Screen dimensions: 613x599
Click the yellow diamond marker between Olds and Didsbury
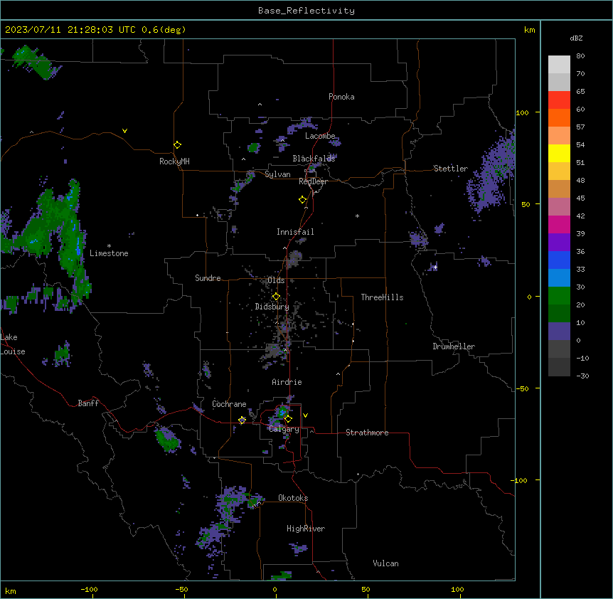click(x=276, y=297)
